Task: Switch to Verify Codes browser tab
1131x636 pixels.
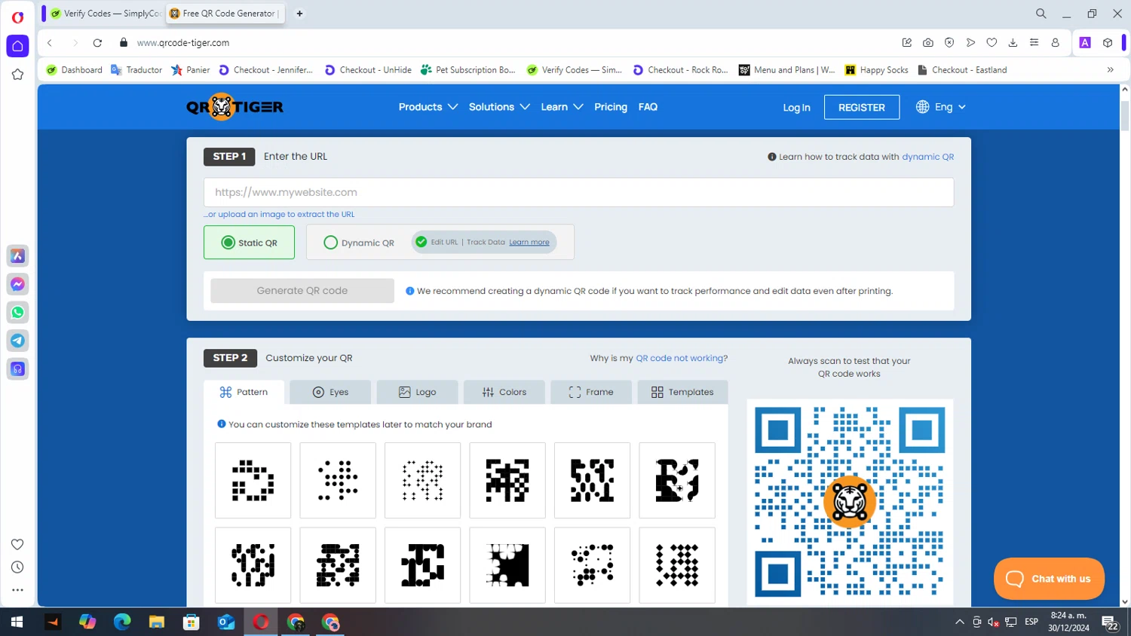Action: coord(106,14)
